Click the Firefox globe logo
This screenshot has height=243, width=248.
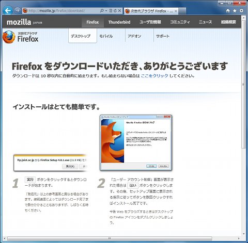pyautogui.click(x=9, y=37)
